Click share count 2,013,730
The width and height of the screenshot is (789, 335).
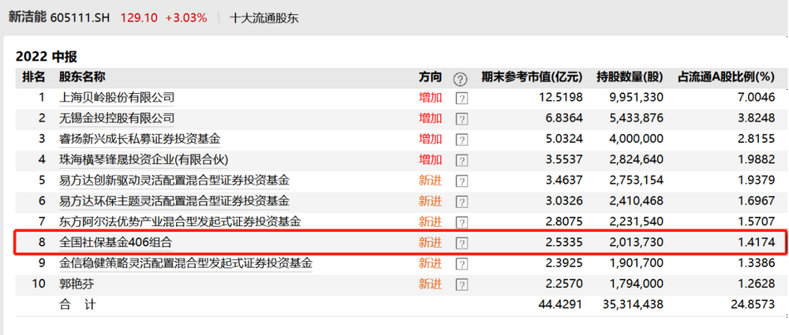pos(634,243)
